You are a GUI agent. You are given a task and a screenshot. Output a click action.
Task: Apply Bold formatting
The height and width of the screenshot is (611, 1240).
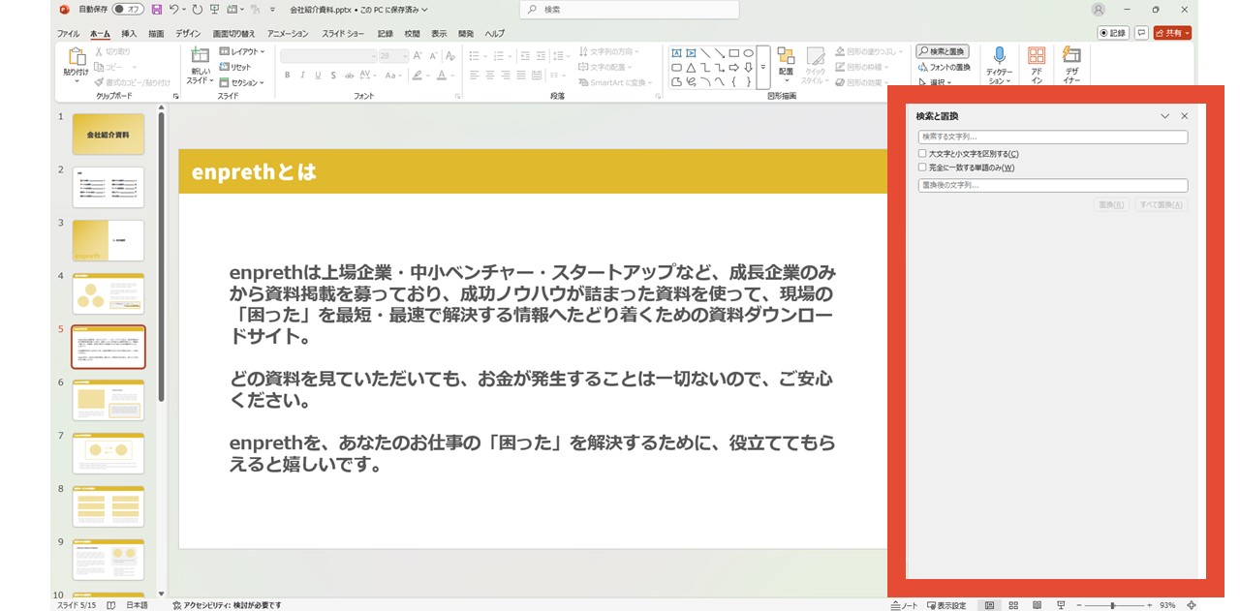[x=288, y=76]
